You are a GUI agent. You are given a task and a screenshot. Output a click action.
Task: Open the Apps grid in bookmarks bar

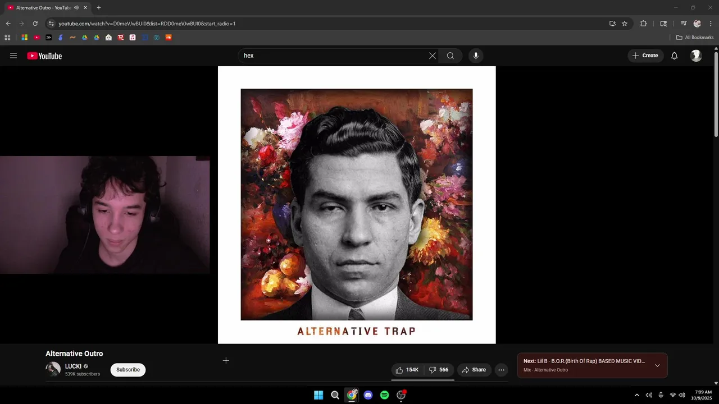coord(7,38)
